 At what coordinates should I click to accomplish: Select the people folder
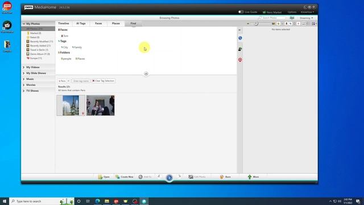point(66,59)
